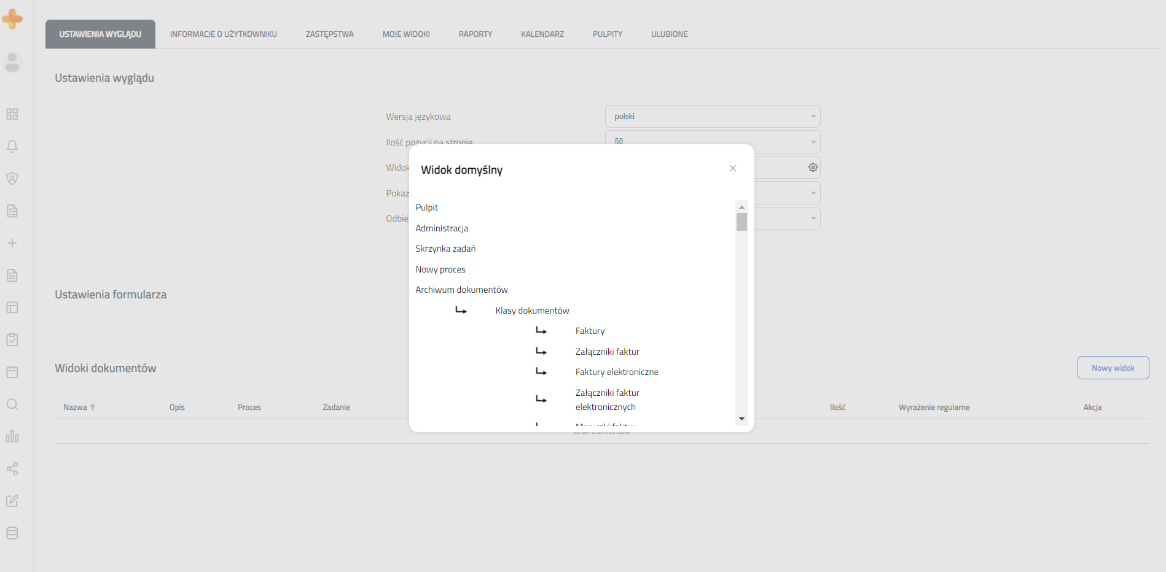Open the Wersja językowa dropdown showing polski
This screenshot has height=572, width=1166.
[713, 117]
